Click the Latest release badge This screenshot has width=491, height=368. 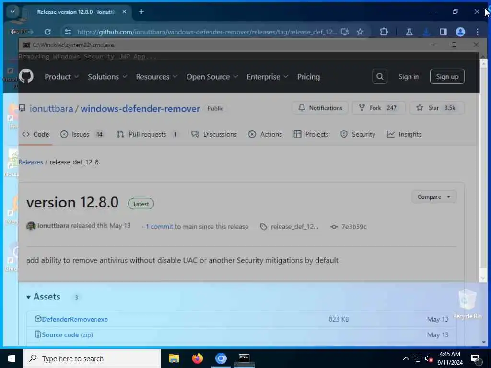pos(141,204)
